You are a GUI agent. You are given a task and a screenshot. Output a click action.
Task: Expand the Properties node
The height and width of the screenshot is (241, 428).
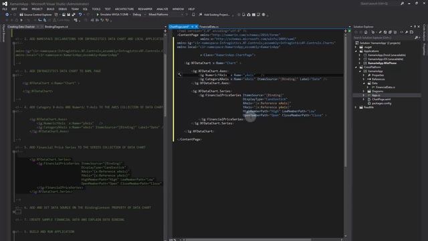(364, 75)
